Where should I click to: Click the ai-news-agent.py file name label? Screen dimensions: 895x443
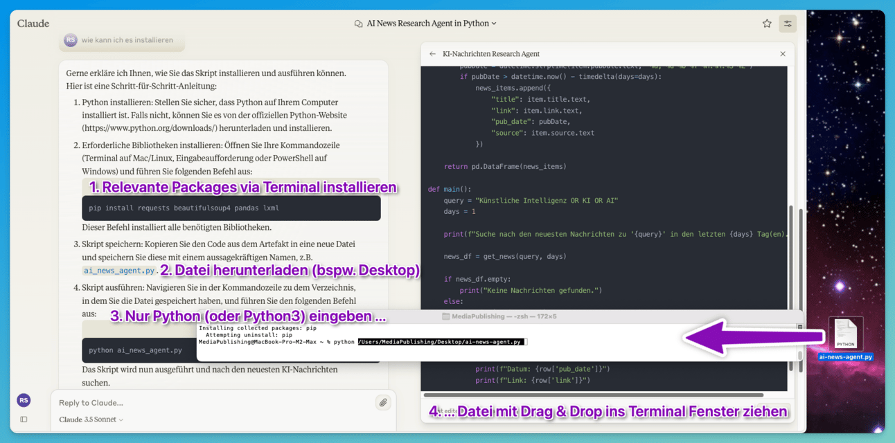pyautogui.click(x=846, y=357)
